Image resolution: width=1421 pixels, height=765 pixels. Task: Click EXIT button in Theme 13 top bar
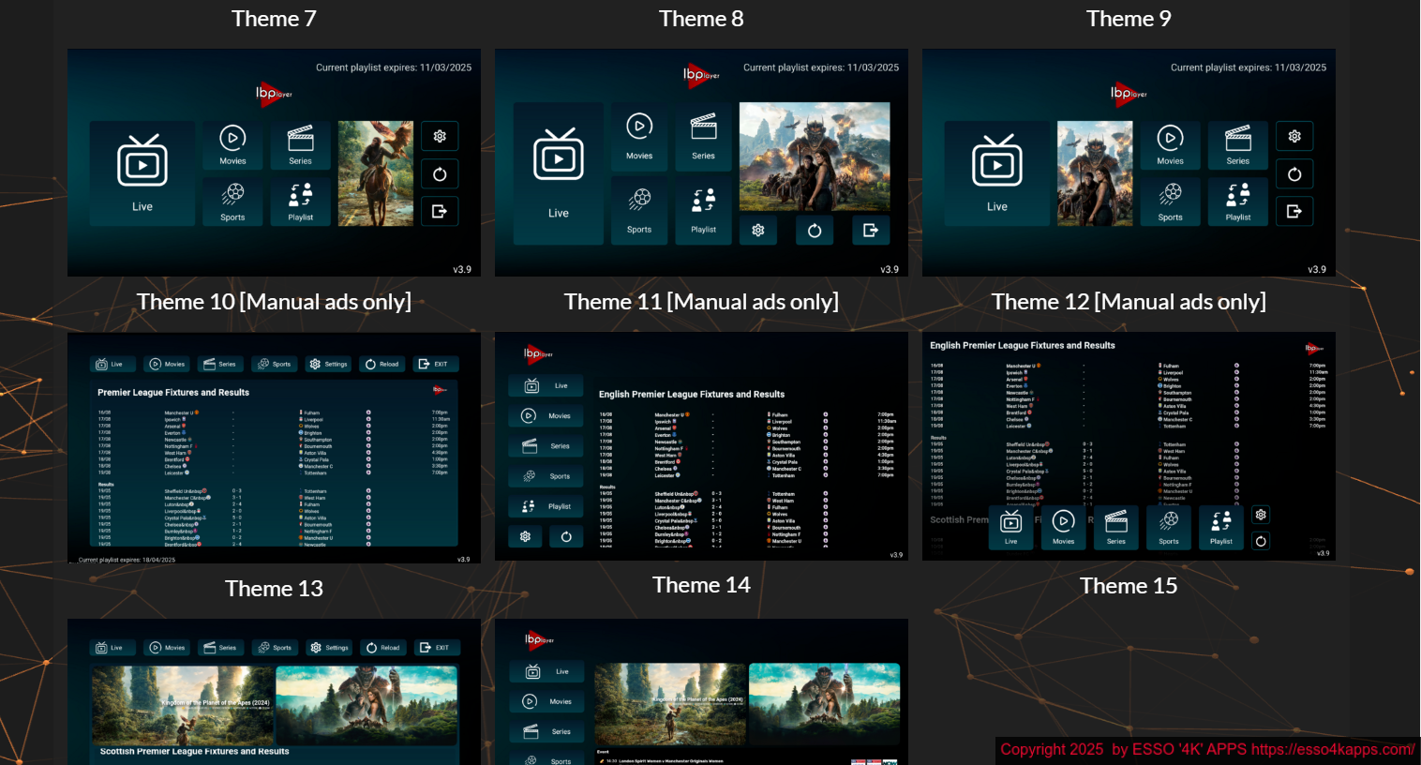(436, 648)
